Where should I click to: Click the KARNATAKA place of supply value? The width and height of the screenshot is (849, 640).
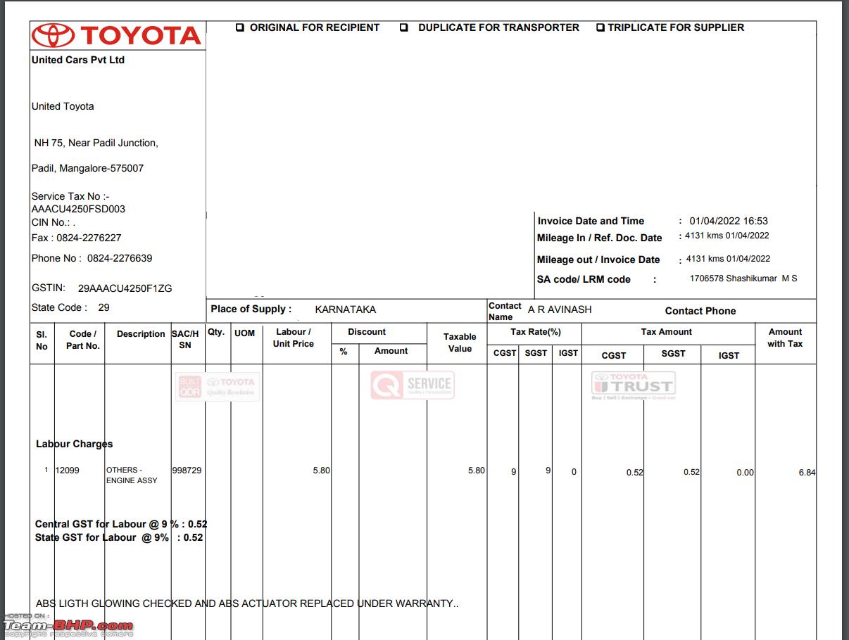point(346,309)
